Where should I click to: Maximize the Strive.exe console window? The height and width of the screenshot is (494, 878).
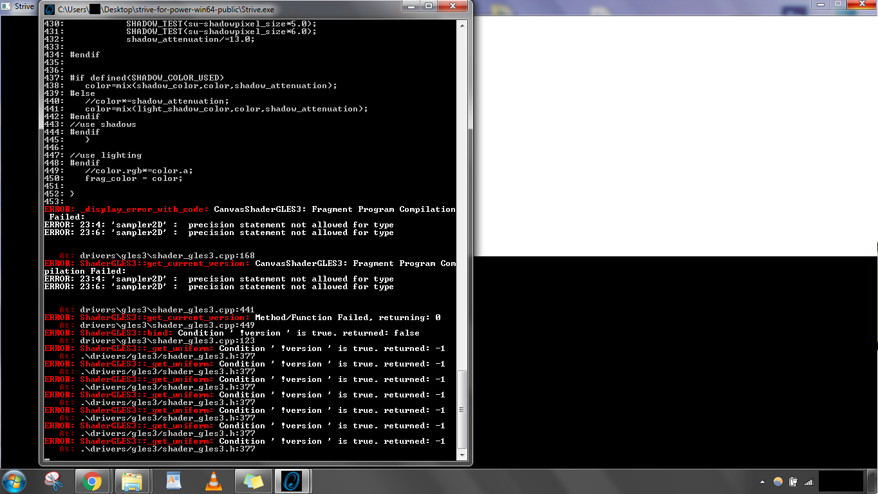(x=429, y=6)
